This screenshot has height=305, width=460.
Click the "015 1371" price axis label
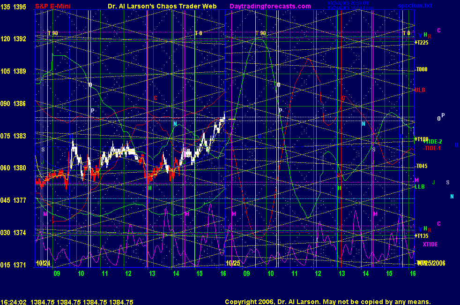click(x=13, y=265)
